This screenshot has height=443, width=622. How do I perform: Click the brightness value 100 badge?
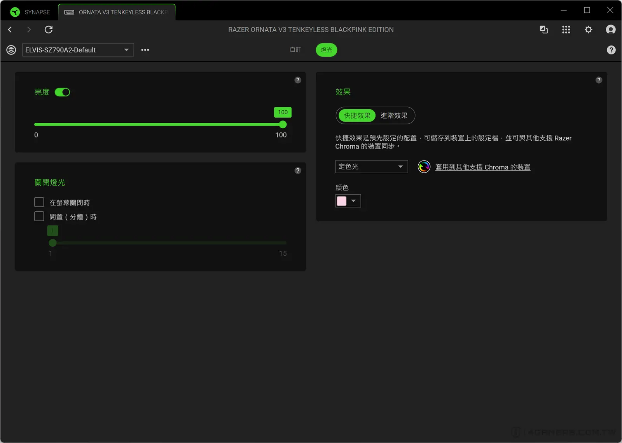(283, 112)
